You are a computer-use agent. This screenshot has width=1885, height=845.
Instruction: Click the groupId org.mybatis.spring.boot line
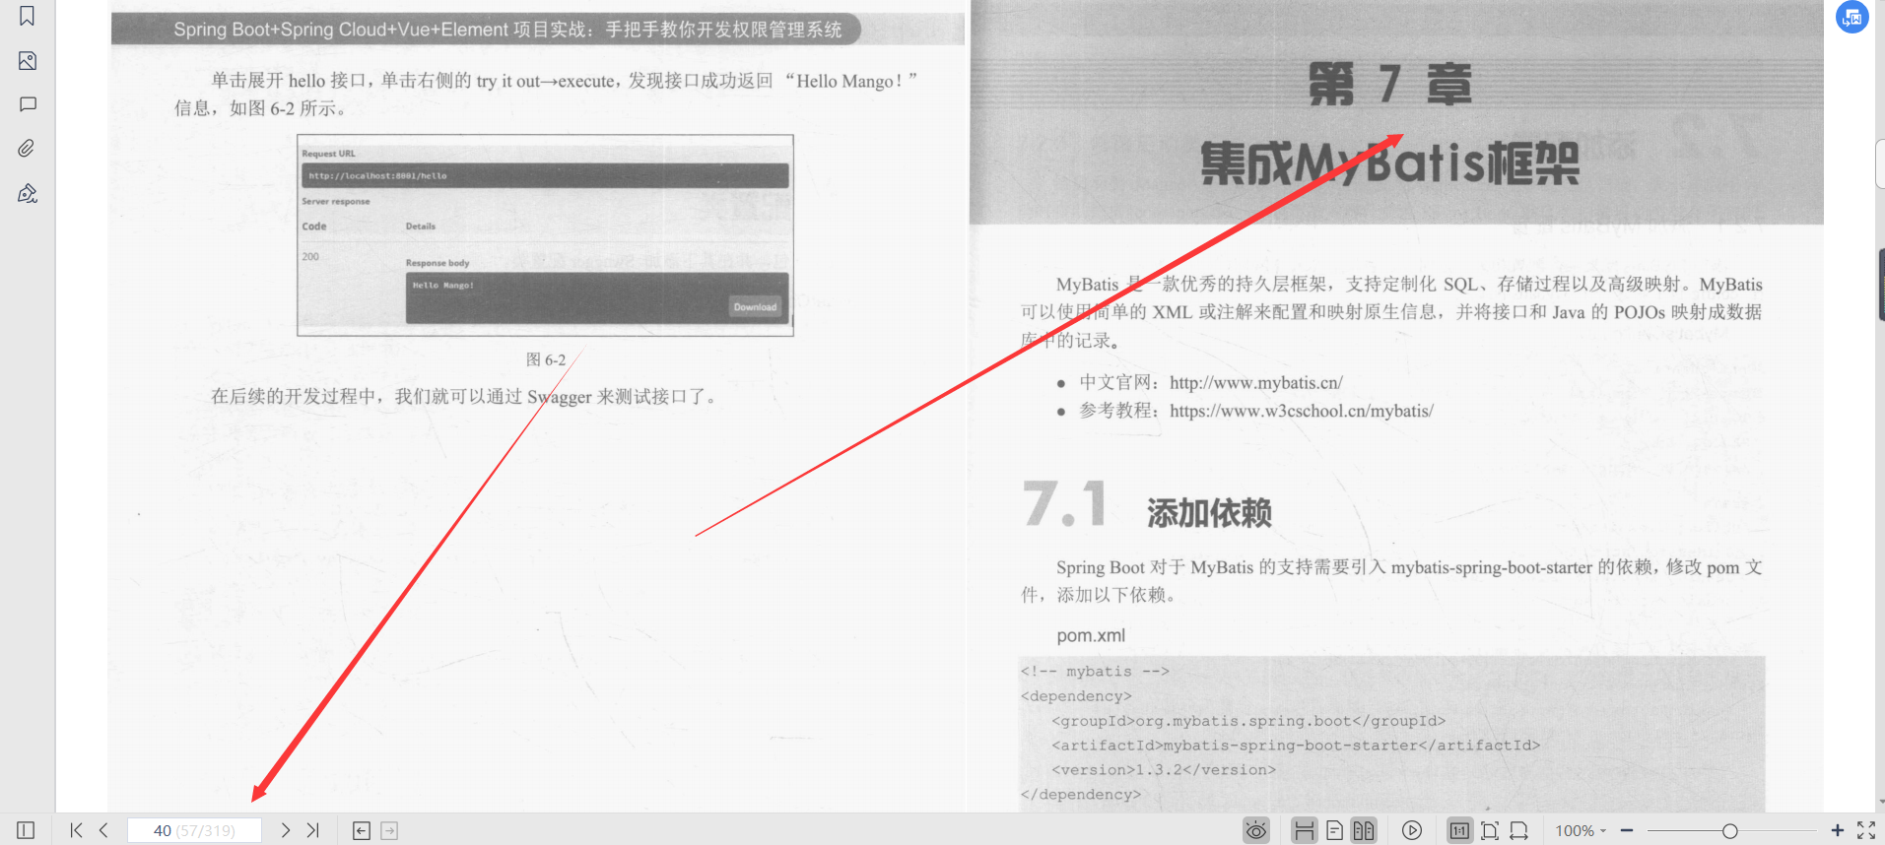point(1247,721)
